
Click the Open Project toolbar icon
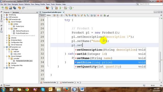10,8
